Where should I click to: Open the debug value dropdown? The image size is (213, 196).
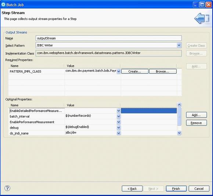119,127
